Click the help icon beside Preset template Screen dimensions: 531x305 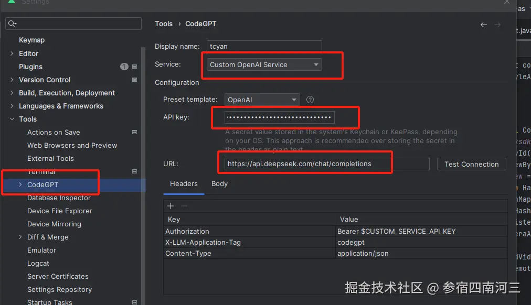click(x=310, y=100)
